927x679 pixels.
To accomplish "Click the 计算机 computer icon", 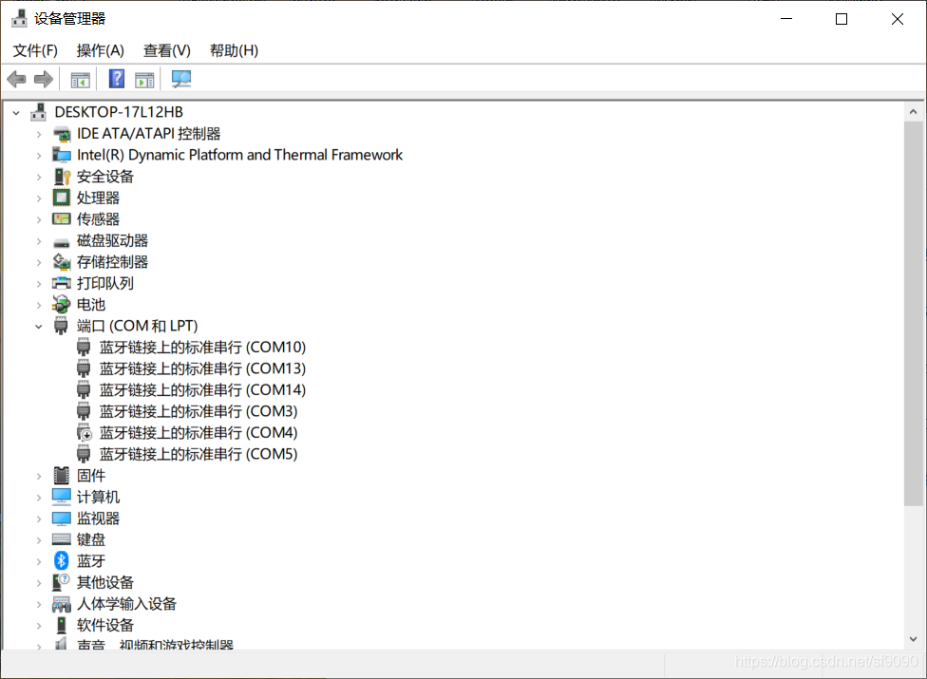I will pyautogui.click(x=62, y=497).
